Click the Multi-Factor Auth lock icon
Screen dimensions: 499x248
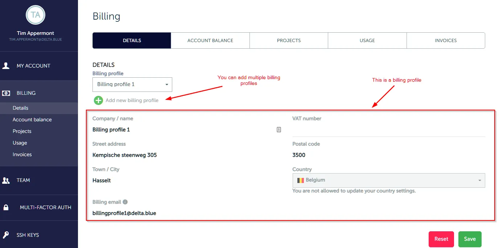coord(6,207)
